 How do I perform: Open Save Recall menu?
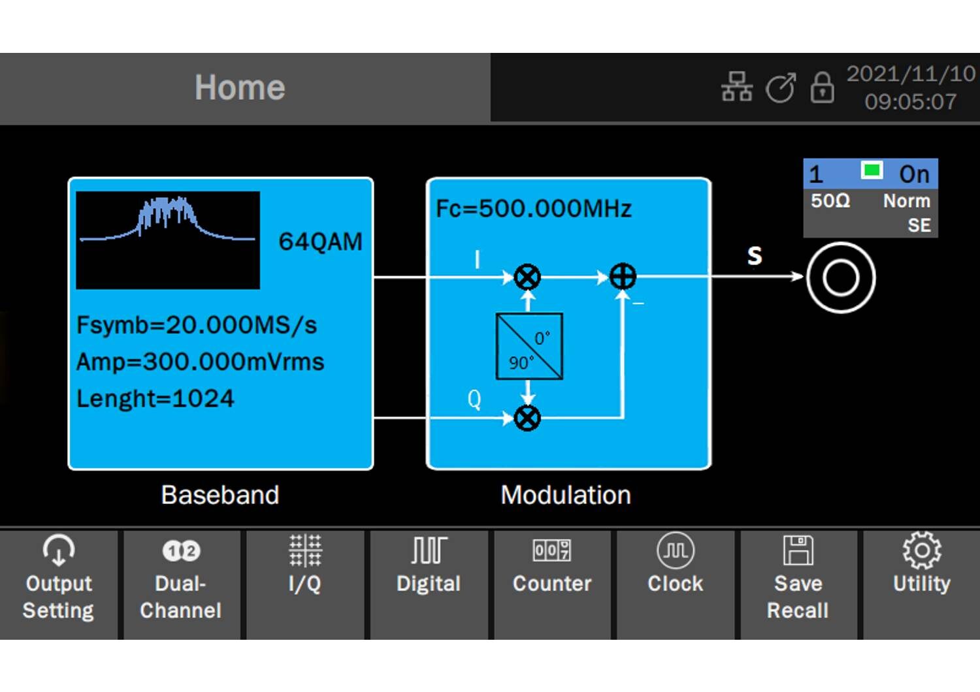point(798,585)
